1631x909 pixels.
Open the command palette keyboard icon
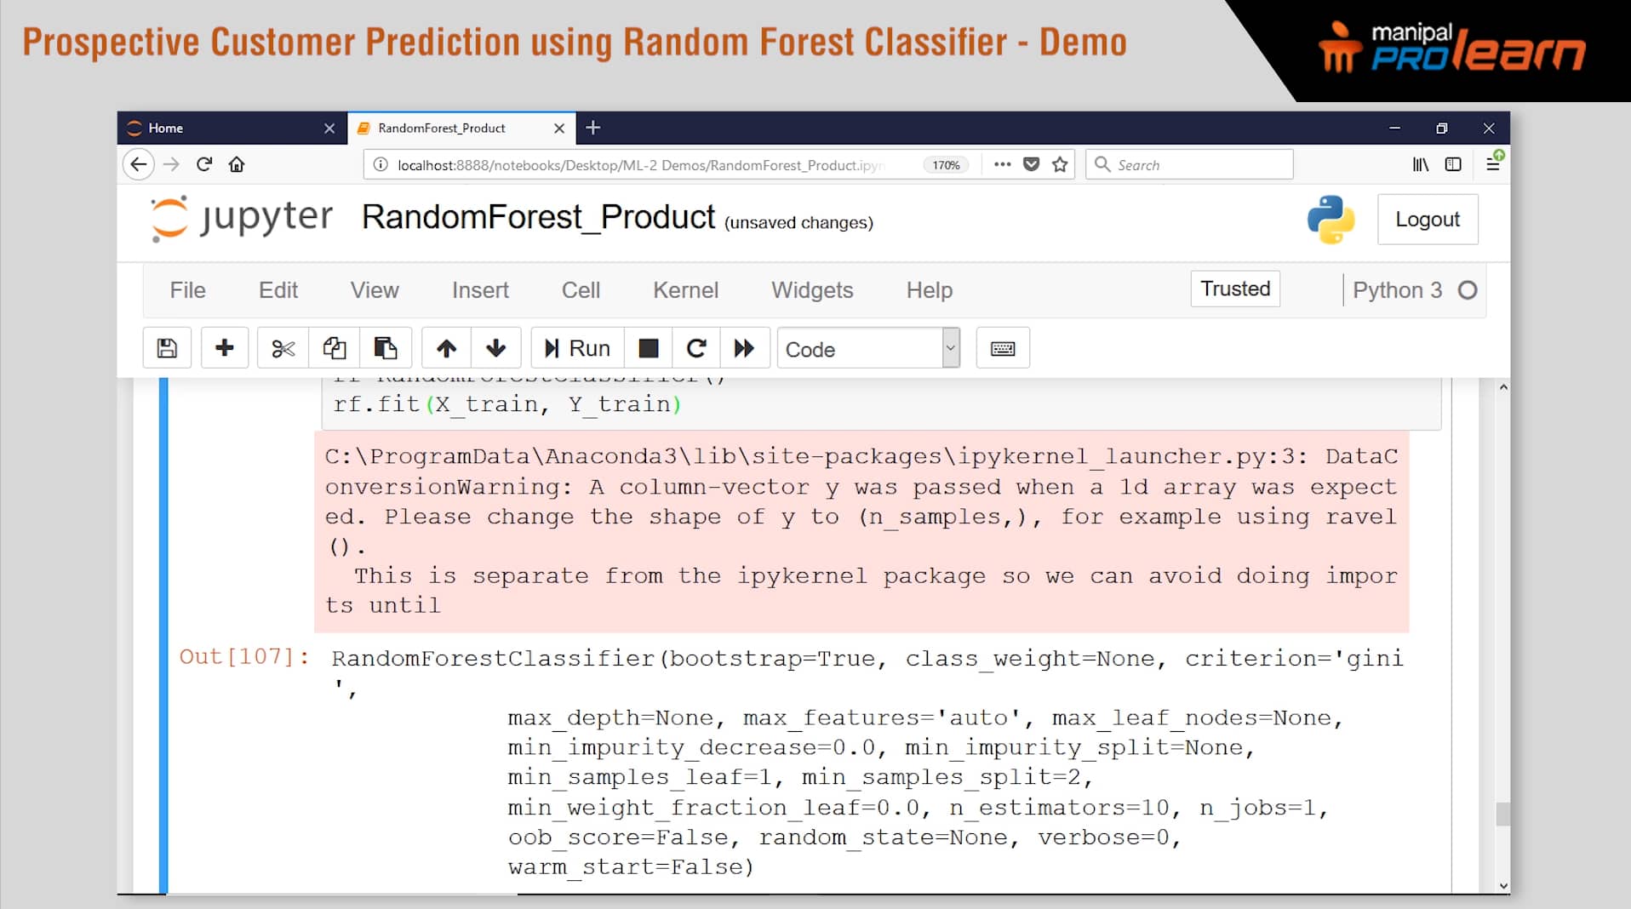click(1003, 348)
